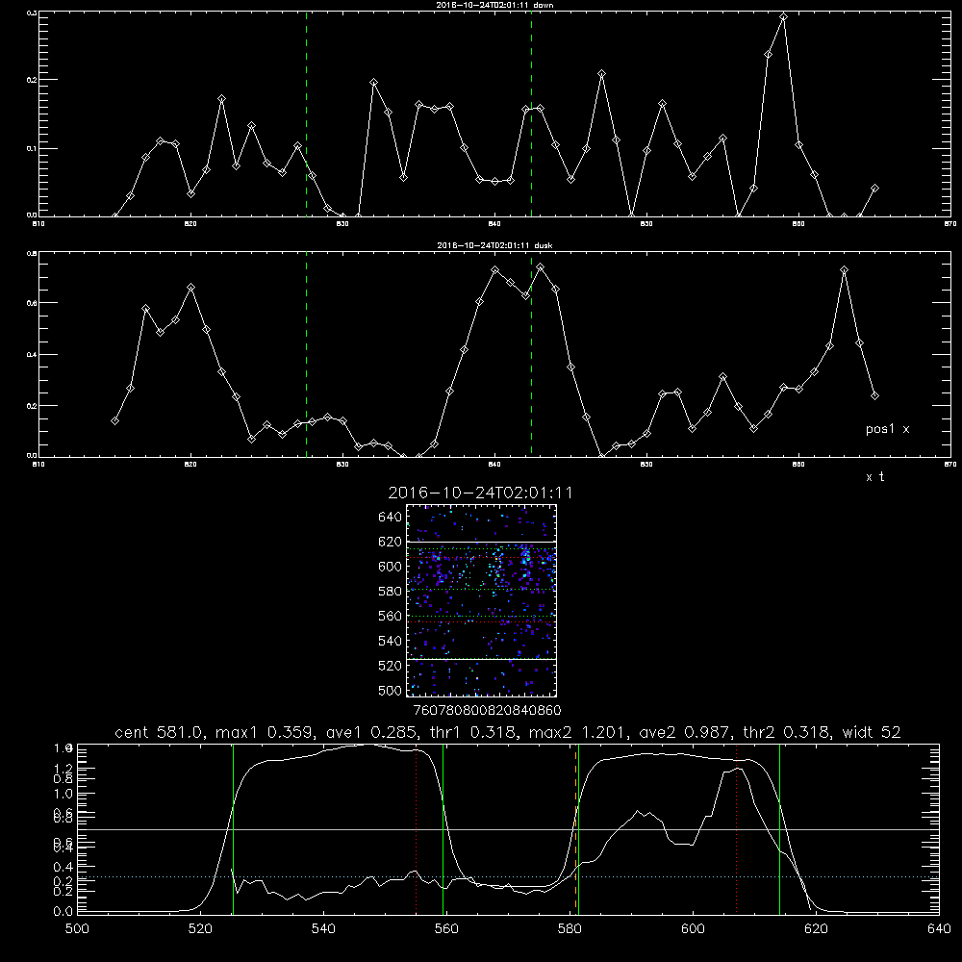Click the timestamp title above the heatmap image
The width and height of the screenshot is (962, 962).
point(480,494)
